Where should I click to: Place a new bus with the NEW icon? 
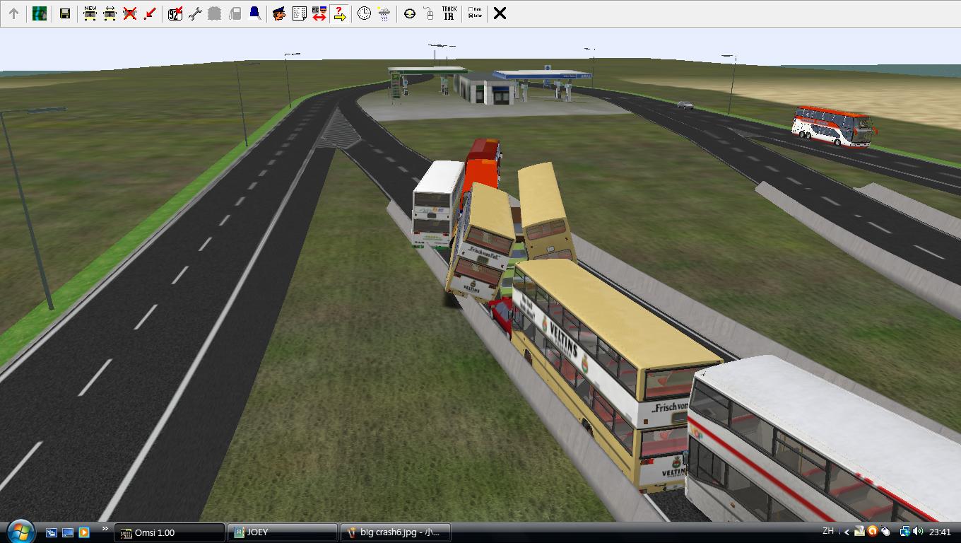click(x=90, y=13)
